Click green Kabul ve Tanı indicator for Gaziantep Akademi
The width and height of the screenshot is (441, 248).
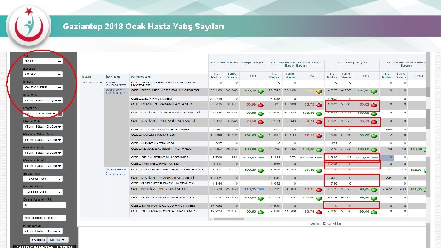(319, 113)
